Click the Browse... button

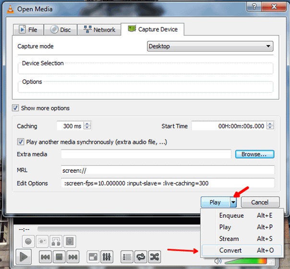point(254,154)
